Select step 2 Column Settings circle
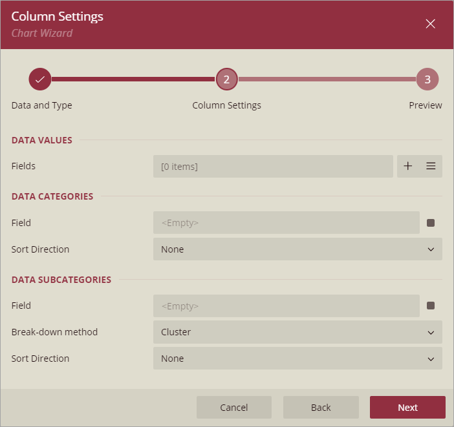 pos(227,79)
